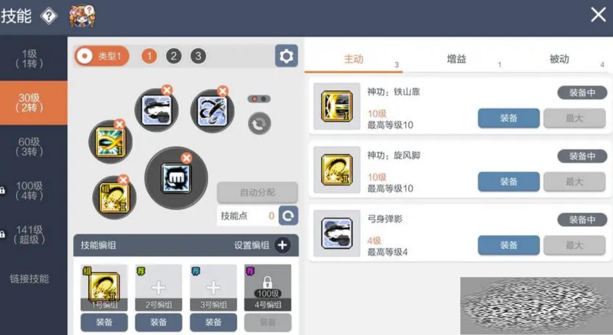This screenshot has width=613, height=335.
Task: Click the empty 3号编组 slot
Action: coord(213,288)
